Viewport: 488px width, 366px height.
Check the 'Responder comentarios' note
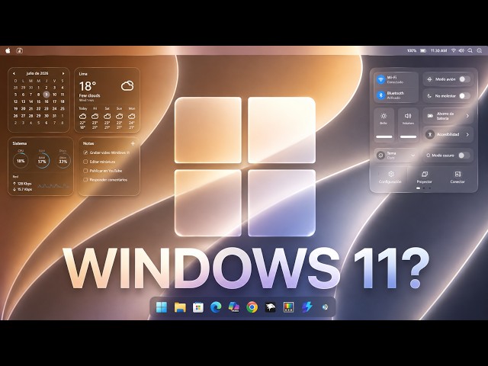pos(85,180)
